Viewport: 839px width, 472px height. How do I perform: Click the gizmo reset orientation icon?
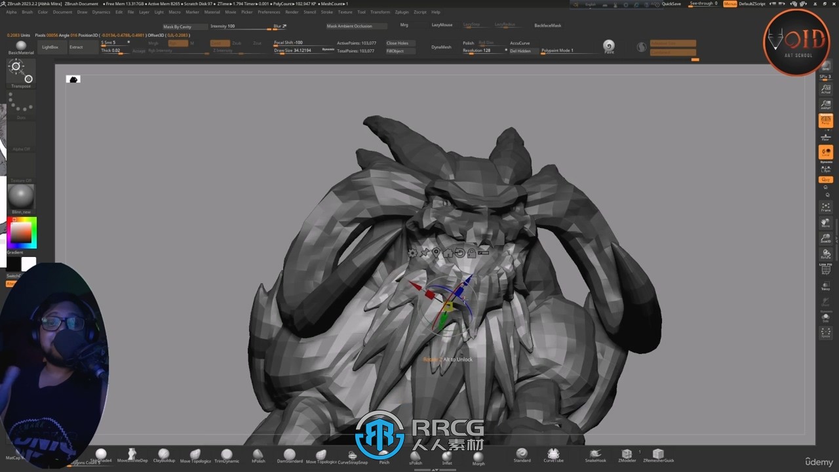click(x=459, y=252)
